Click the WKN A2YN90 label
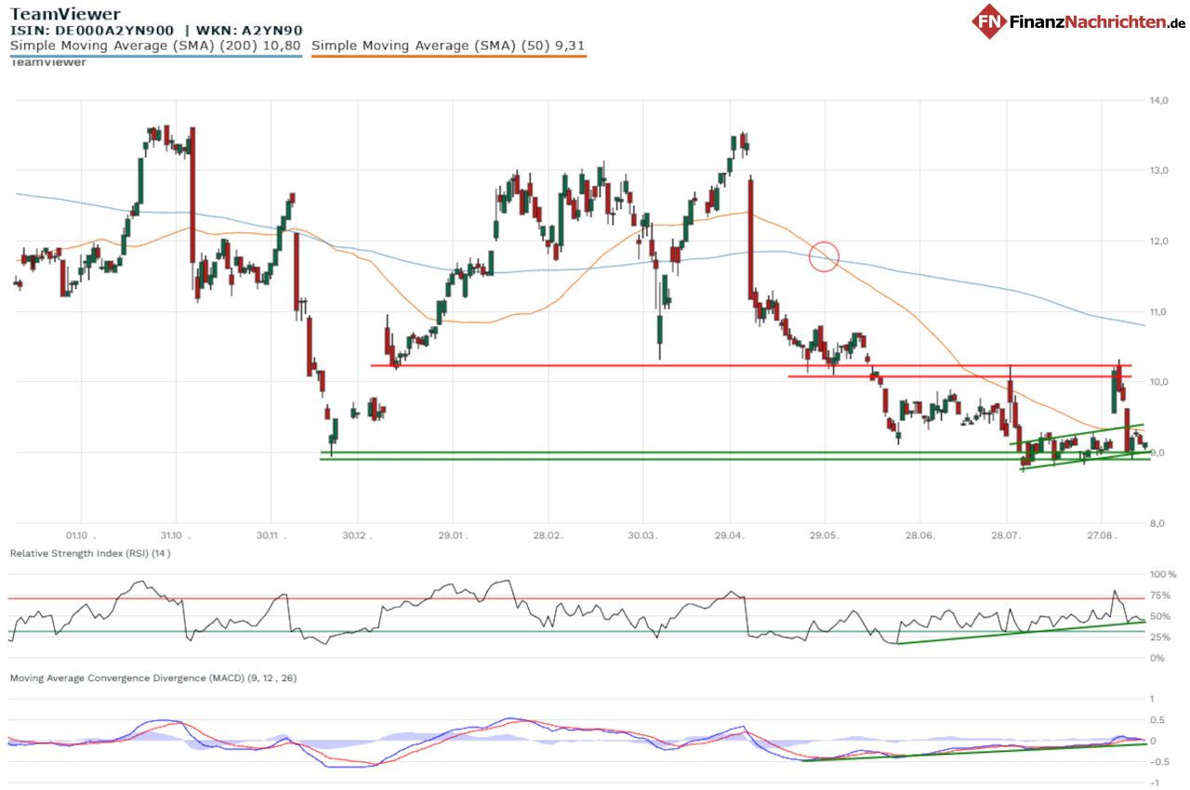Viewport: 1190px width, 790px height. click(250, 31)
